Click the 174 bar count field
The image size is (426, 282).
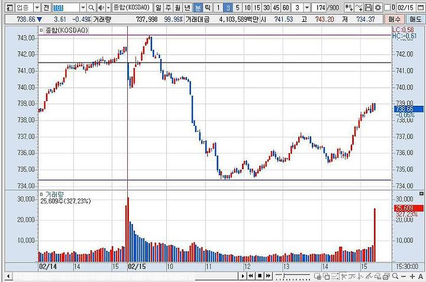[x=320, y=8]
